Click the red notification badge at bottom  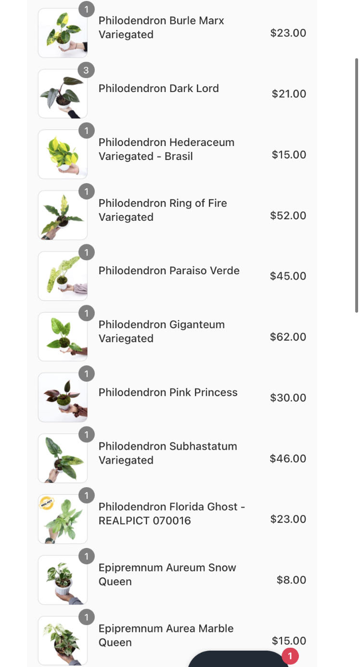click(x=290, y=656)
